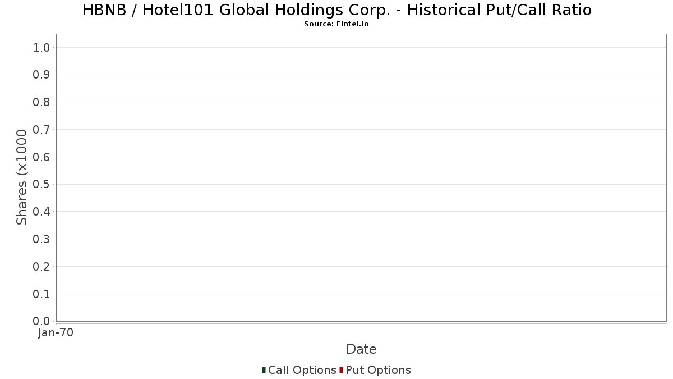The image size is (673, 379).
Task: Click the 1.0 y-axis tick label
Action: click(42, 47)
